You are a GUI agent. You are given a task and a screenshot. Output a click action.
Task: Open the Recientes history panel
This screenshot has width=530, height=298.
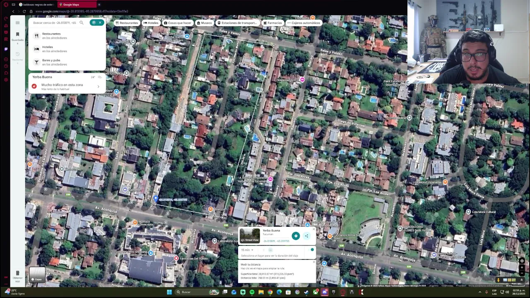tap(17, 57)
